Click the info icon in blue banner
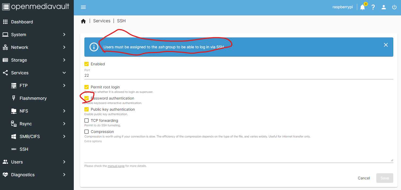 (94, 47)
